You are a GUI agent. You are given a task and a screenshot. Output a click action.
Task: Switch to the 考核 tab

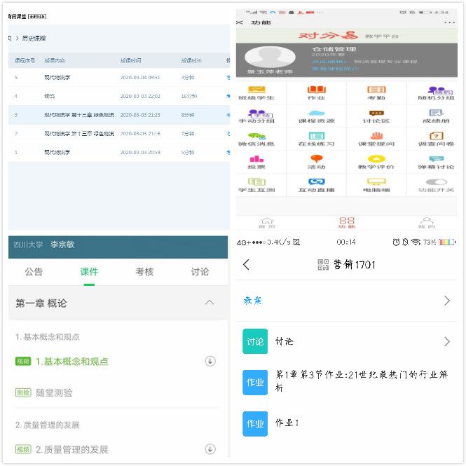tap(144, 272)
